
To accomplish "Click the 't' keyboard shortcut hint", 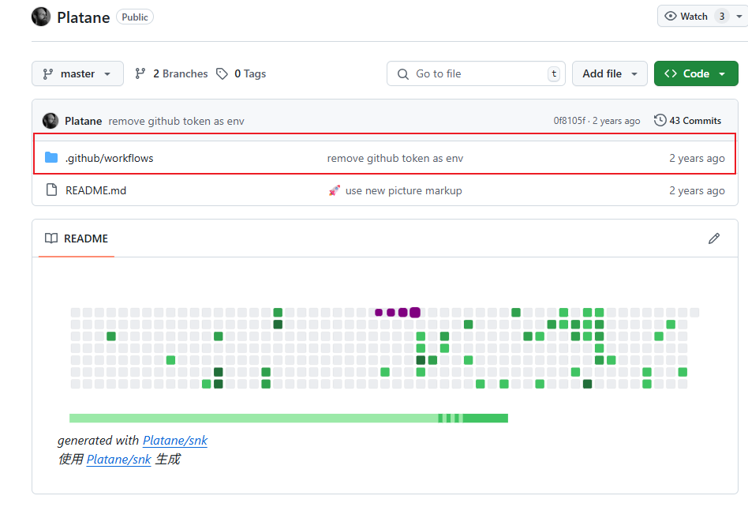I will coord(553,73).
